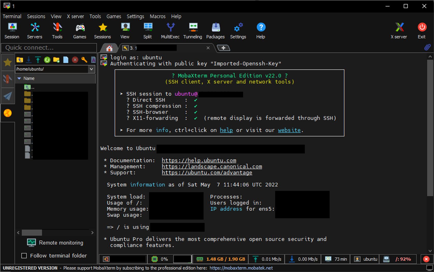Open https://ubuntu.com/advantage link
Image resolution: width=434 pixels, height=272 pixels.
tap(207, 173)
